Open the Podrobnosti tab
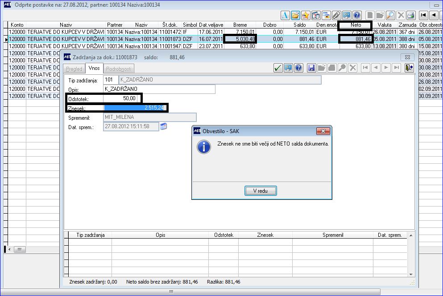Screen dimensions: 443x296 (119, 69)
